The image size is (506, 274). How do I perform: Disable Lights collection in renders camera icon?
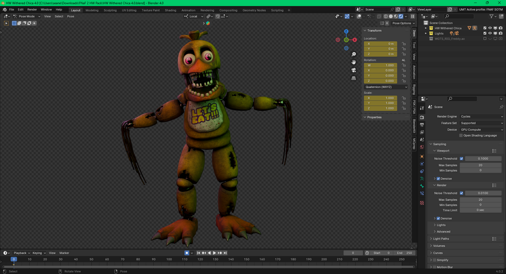[x=500, y=33]
